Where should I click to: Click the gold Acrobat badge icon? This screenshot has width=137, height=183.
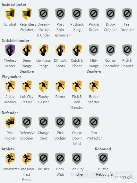pyautogui.click(x=10, y=14)
